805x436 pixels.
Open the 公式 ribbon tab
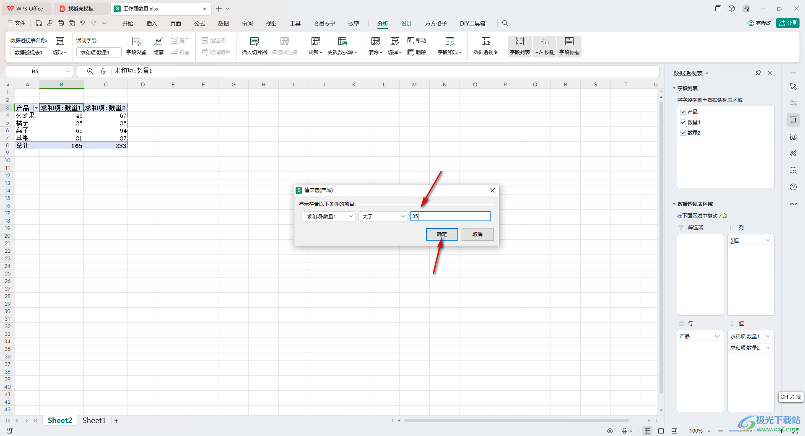[200, 23]
